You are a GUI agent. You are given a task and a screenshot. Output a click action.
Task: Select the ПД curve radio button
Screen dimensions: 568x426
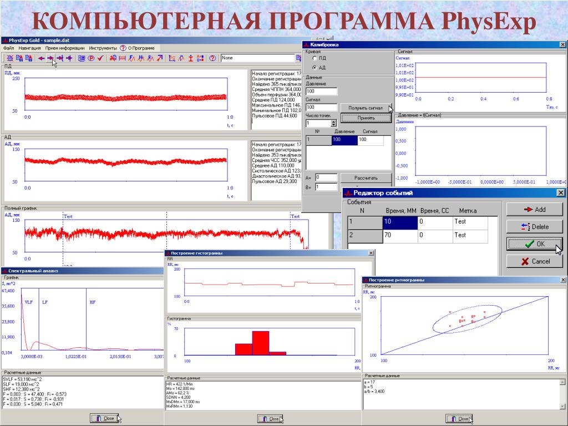[x=315, y=58]
